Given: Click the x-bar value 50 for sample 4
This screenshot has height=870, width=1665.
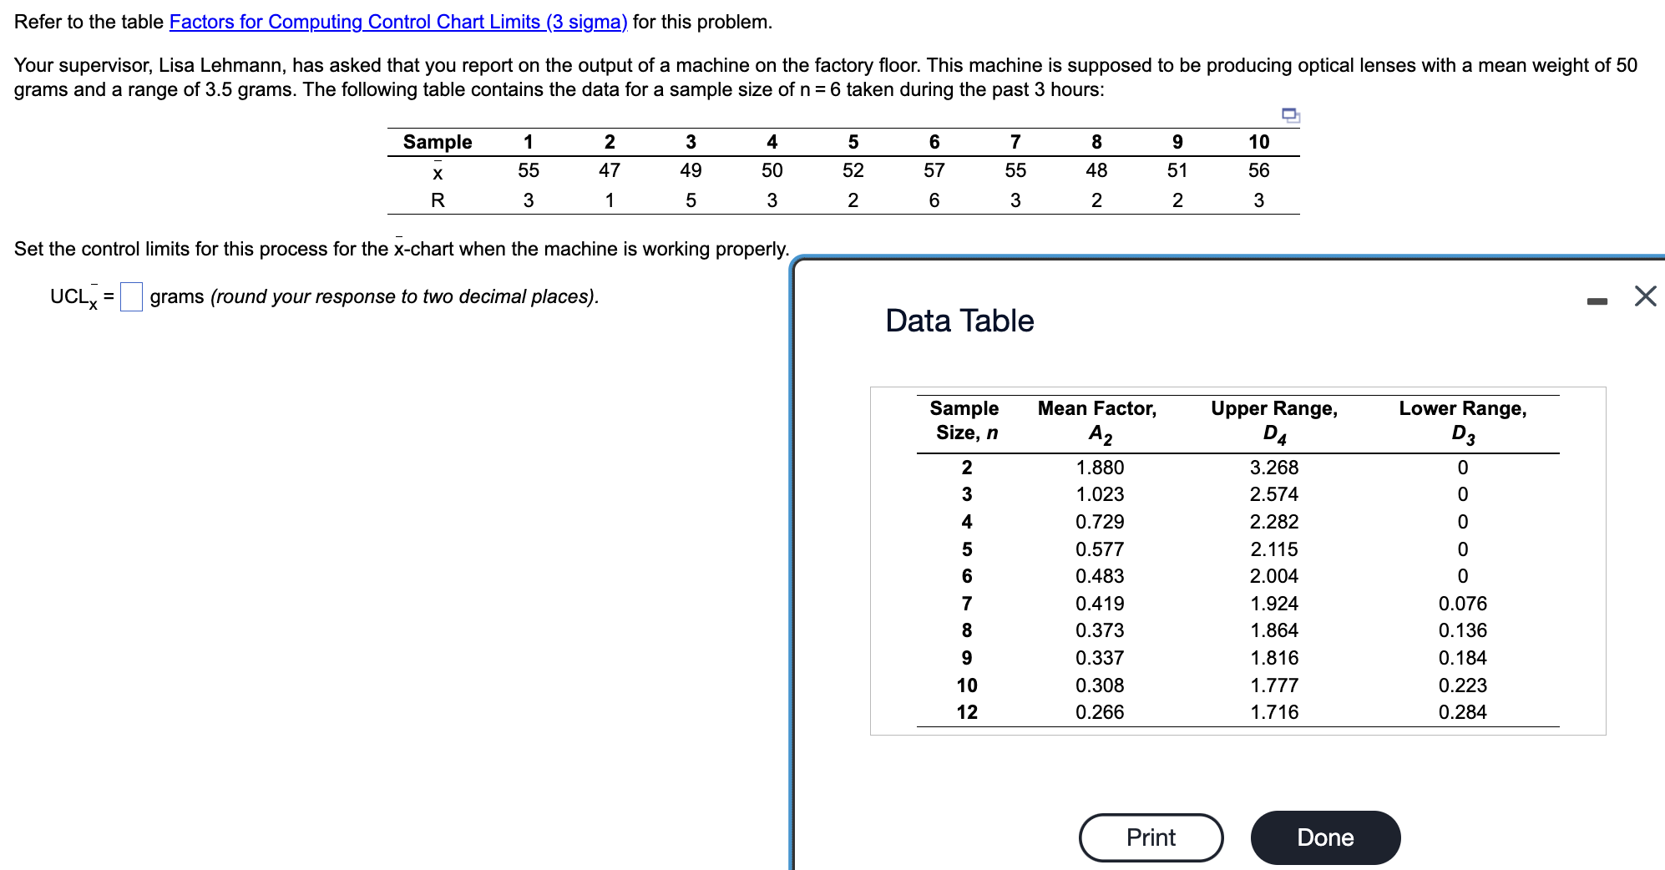Looking at the screenshot, I should click(x=772, y=170).
